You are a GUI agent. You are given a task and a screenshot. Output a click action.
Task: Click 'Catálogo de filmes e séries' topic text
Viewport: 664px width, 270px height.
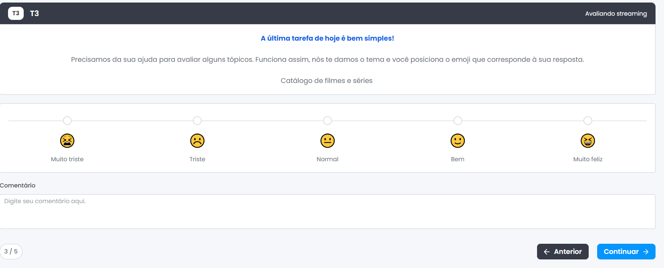coord(327,80)
